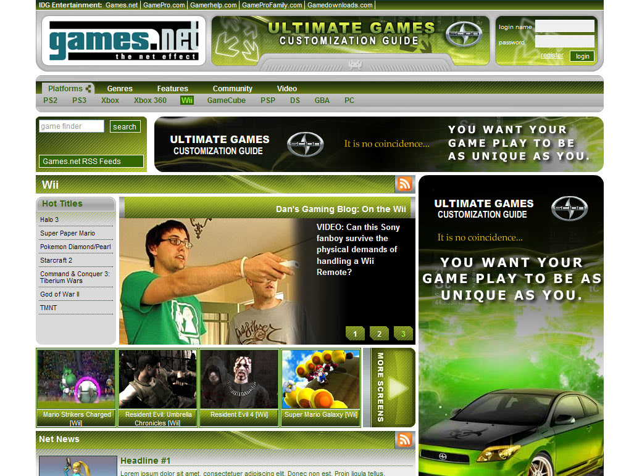Viewport: 642px width, 476px height.
Task: Open the Features tab
Action: click(172, 88)
